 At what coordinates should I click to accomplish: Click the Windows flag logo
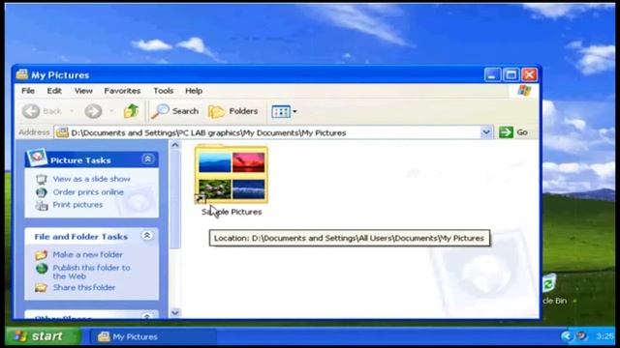coord(524,90)
